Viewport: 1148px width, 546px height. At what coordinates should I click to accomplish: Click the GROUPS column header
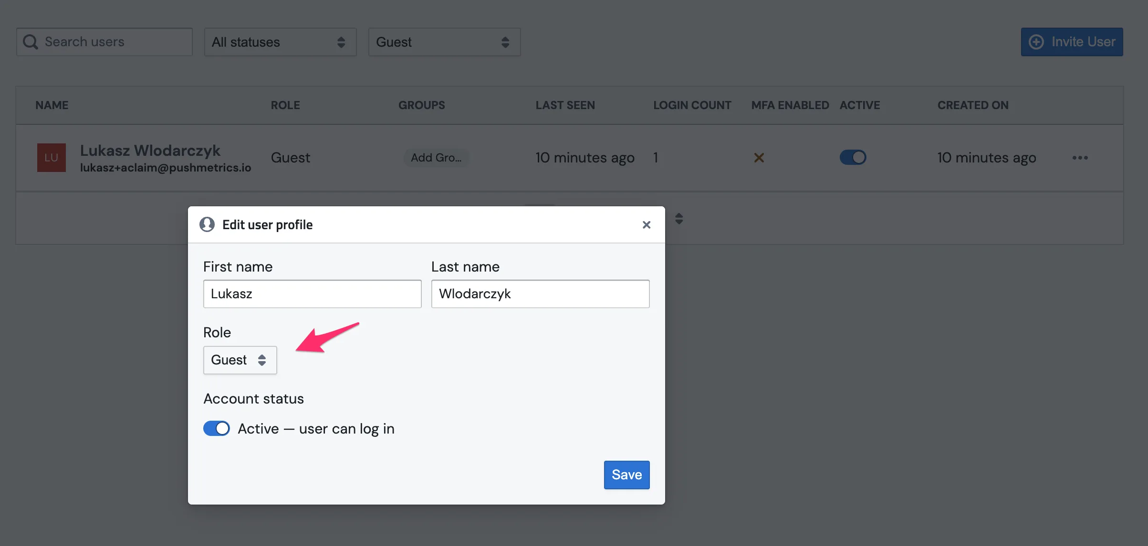point(422,105)
